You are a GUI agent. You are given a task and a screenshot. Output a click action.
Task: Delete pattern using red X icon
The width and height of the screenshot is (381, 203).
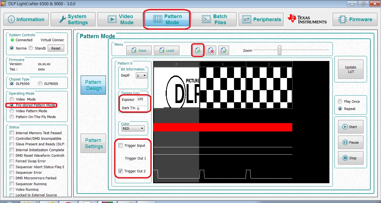click(x=211, y=50)
